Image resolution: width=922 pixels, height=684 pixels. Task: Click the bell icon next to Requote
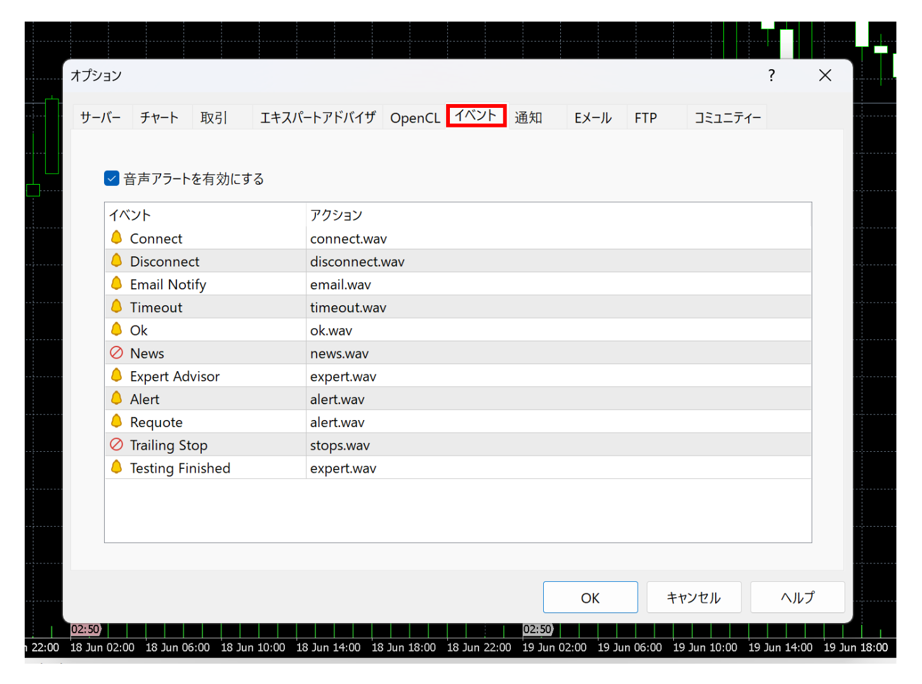(116, 422)
